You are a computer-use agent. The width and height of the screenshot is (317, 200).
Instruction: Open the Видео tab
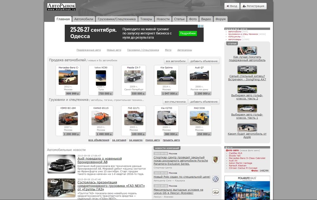(x=206, y=19)
